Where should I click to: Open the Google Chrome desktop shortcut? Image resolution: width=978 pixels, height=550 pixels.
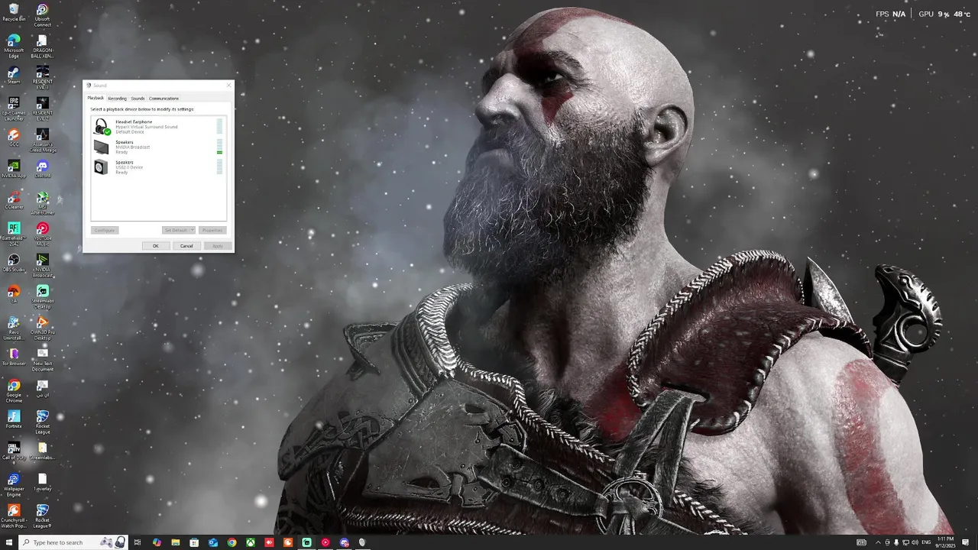(x=14, y=391)
